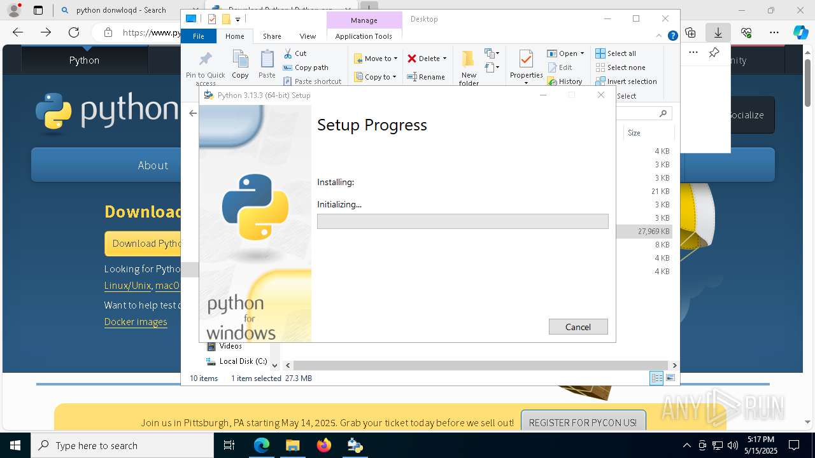Screen dimensions: 815x458
Task: Click the Copy icon in Explorer ribbon
Action: point(240,65)
